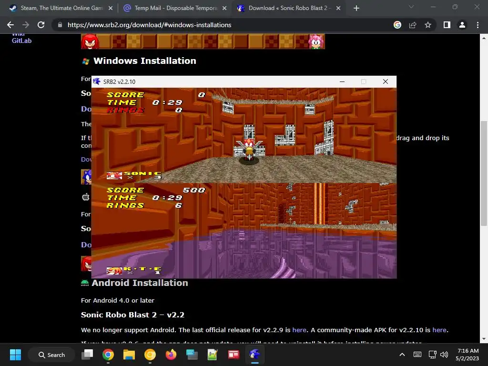
Task: Click the top player's SCORE label
Action: click(x=125, y=95)
